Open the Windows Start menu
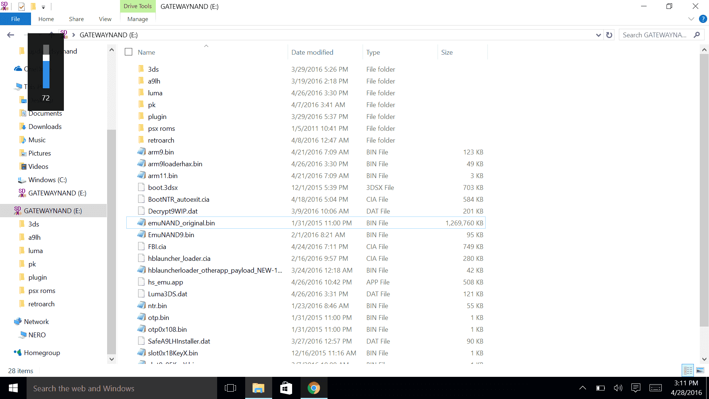 click(13, 388)
